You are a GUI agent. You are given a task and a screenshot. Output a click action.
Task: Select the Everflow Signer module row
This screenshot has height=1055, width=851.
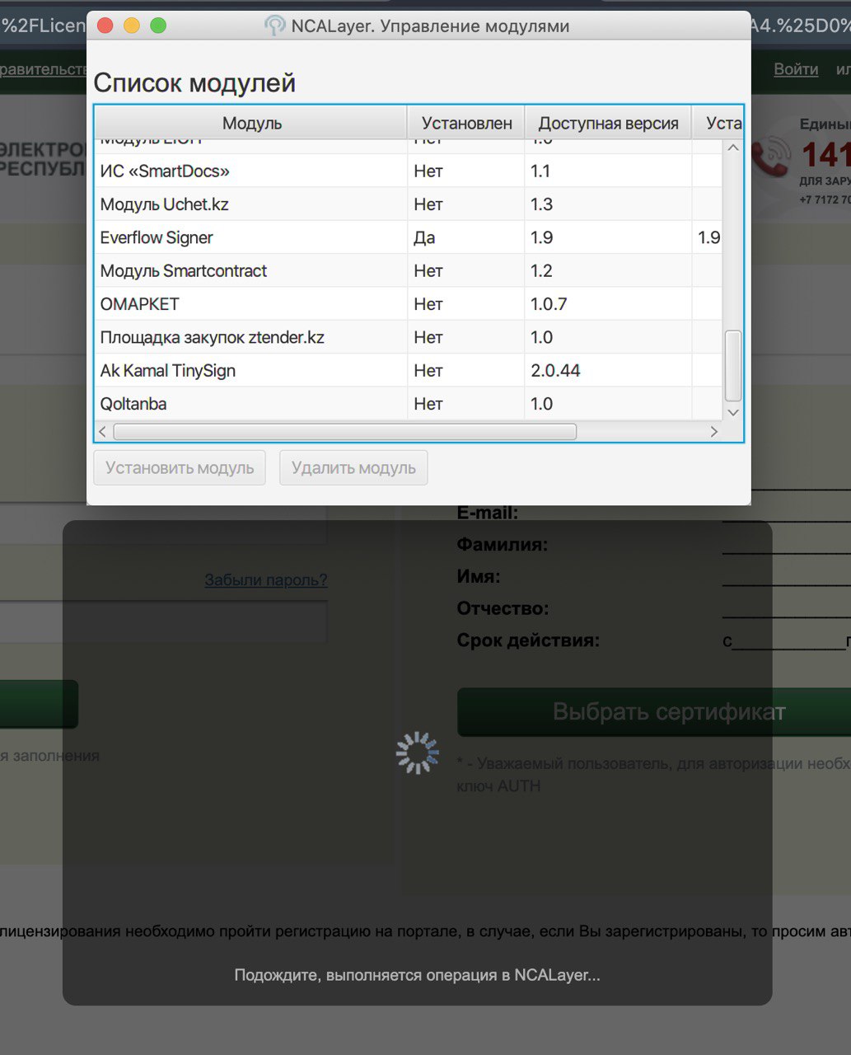[x=409, y=237]
